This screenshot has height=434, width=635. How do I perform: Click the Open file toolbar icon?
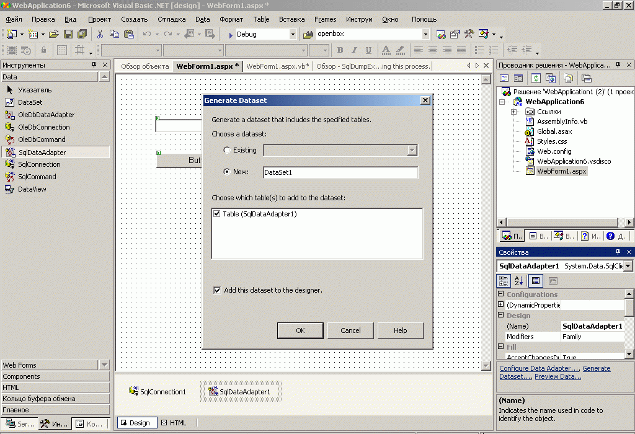[x=54, y=35]
